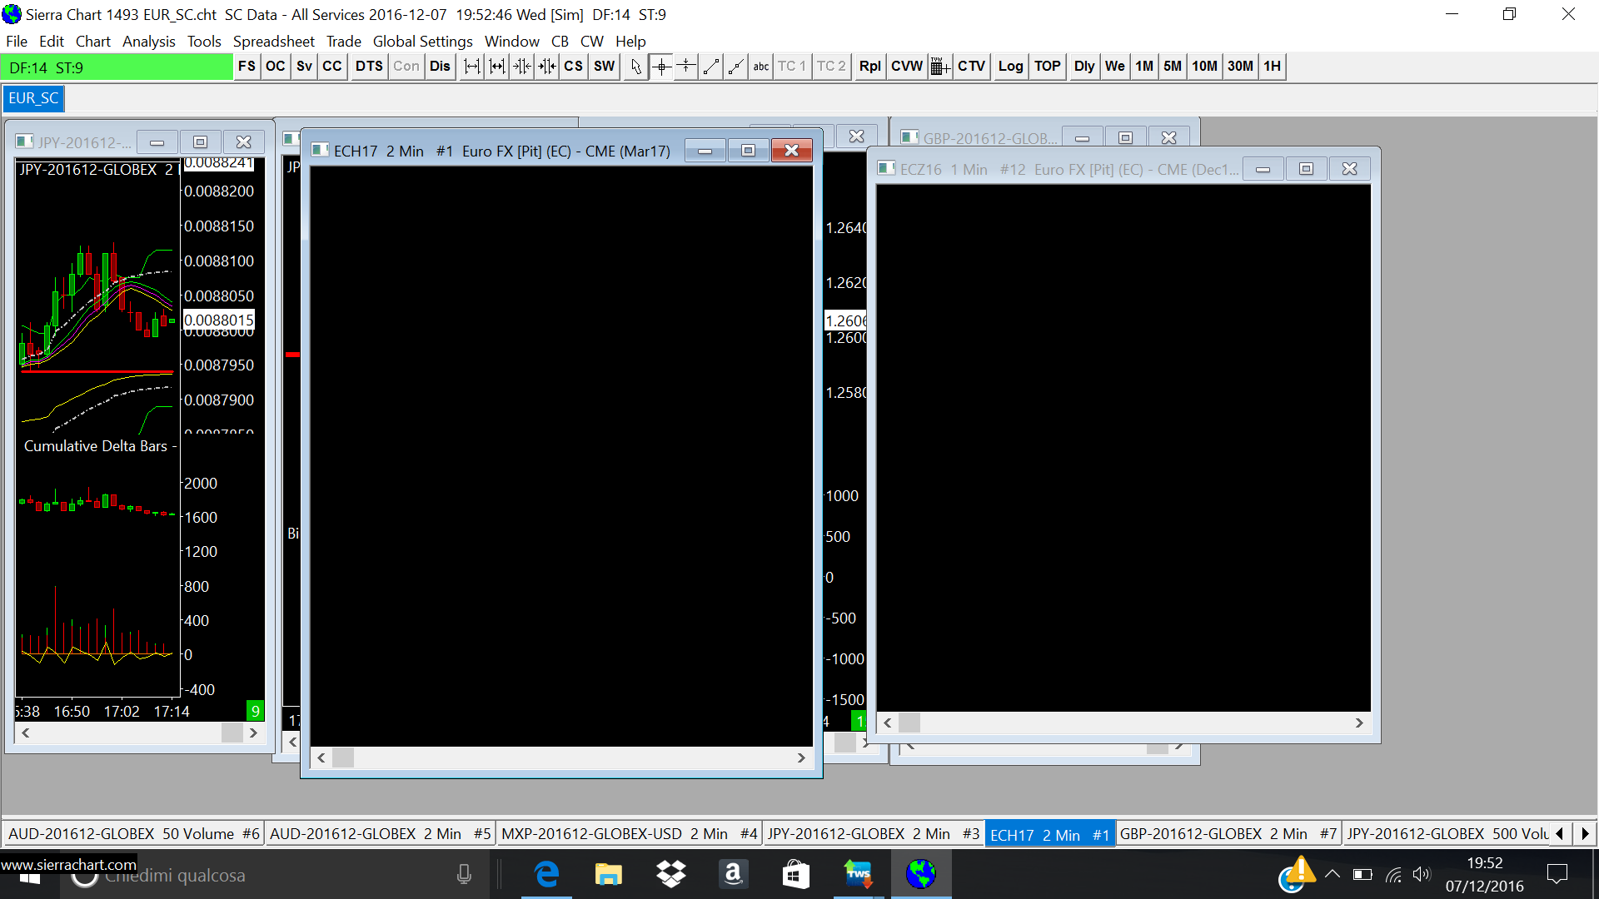Toggle the Log scale button

click(x=1009, y=67)
